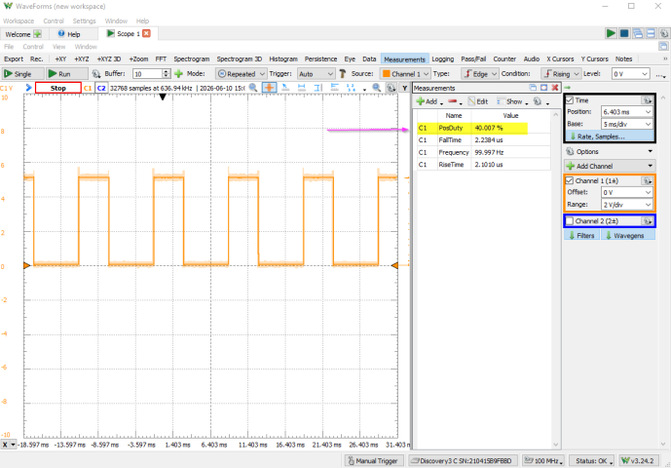The width and height of the screenshot is (671, 468).
Task: Open the Workspace menu
Action: [19, 20]
